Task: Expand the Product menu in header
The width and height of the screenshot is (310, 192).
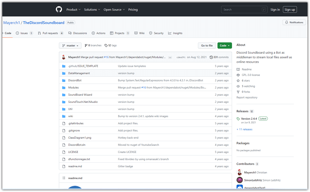Action: coord(73,9)
